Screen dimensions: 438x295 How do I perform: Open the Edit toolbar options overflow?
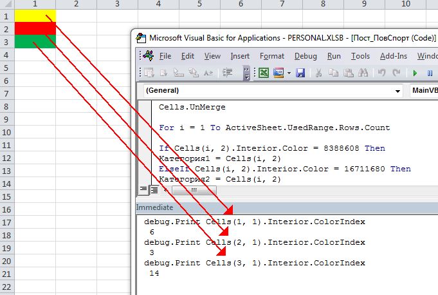click(246, 73)
